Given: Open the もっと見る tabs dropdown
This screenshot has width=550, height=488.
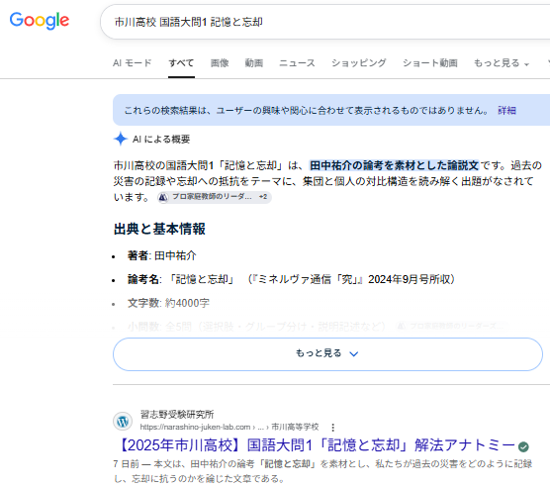Looking at the screenshot, I should (502, 63).
